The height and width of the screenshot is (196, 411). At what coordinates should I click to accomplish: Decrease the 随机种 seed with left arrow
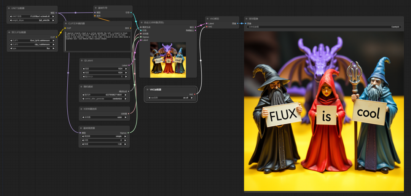click(x=84, y=95)
